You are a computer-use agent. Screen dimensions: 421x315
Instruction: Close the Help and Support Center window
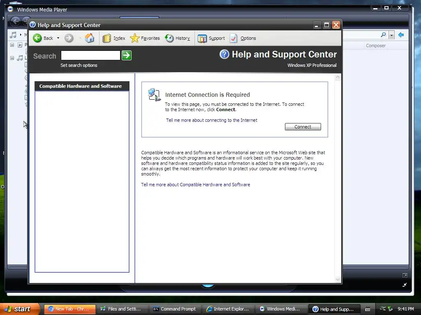tap(336, 25)
